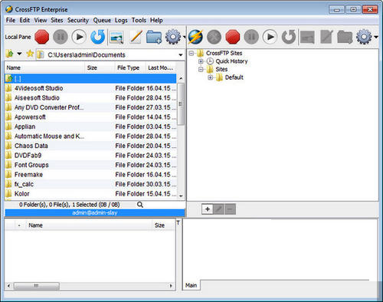Screen dimensions: 383x302
Task: Click the search magnifier icon below file list
Action: tap(140, 205)
